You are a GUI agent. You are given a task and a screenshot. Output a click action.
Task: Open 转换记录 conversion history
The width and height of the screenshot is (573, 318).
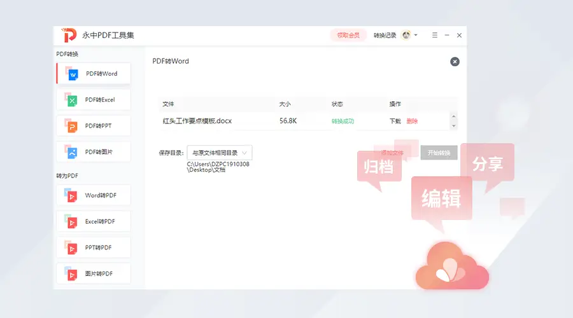[385, 36]
